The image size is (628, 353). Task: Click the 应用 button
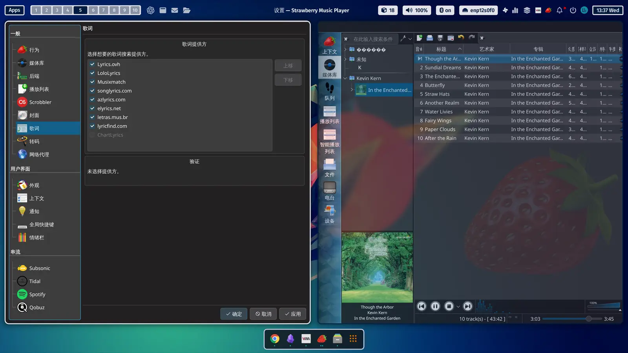pyautogui.click(x=293, y=314)
